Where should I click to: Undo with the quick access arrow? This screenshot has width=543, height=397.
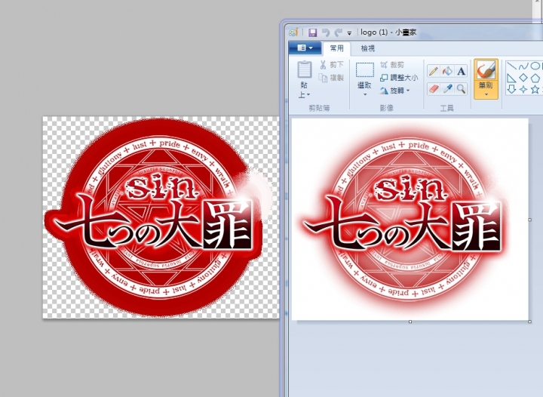pos(326,32)
